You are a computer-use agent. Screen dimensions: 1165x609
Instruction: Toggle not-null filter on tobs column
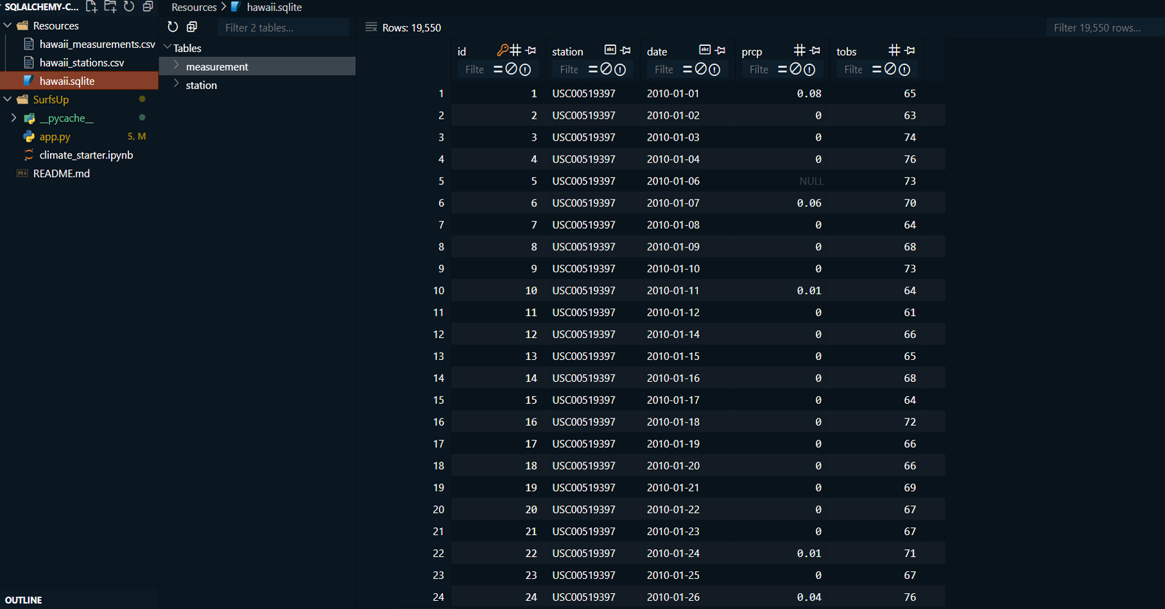904,69
